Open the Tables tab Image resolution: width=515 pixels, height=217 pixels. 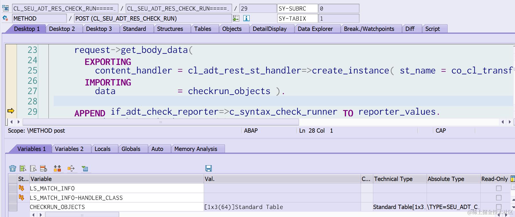[203, 29]
